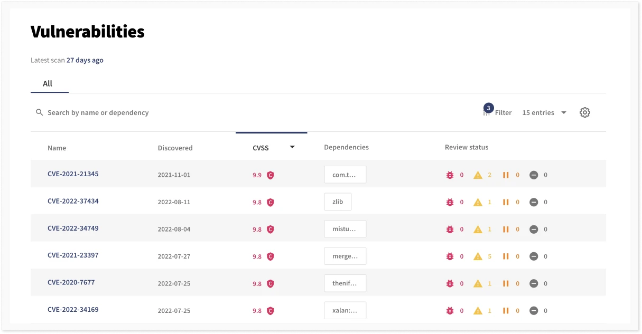This screenshot has height=334, width=642.
Task: Click the ignored status icon on CVE-2022-37434 row
Action: click(534, 202)
